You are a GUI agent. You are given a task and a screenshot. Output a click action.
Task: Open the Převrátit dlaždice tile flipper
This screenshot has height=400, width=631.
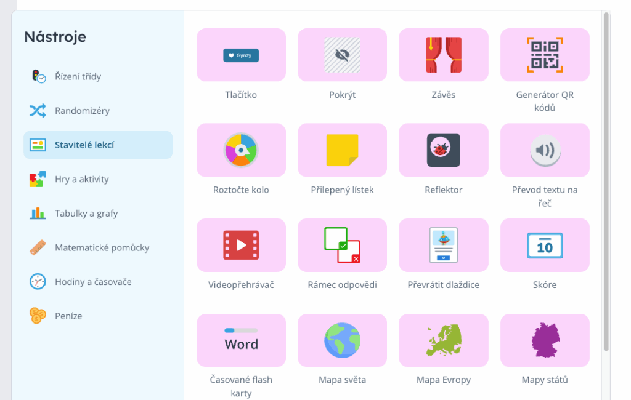click(443, 245)
